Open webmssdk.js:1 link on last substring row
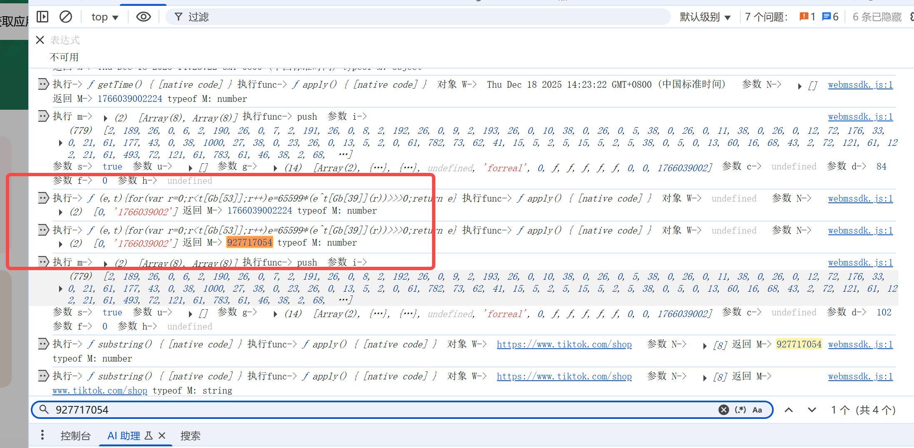 coord(860,377)
